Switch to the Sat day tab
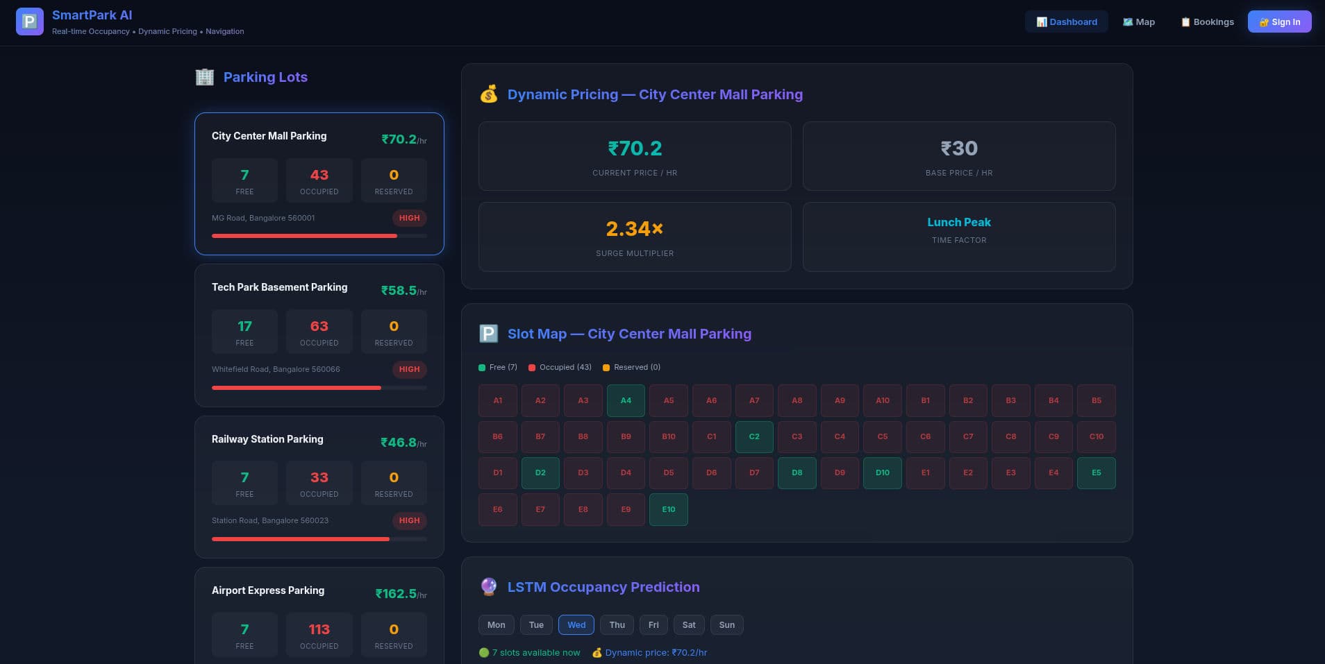This screenshot has height=664, width=1325. 689,624
